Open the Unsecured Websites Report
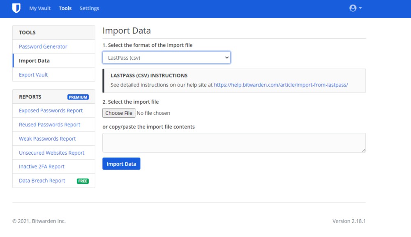Image resolution: width=411 pixels, height=237 pixels. click(52, 153)
